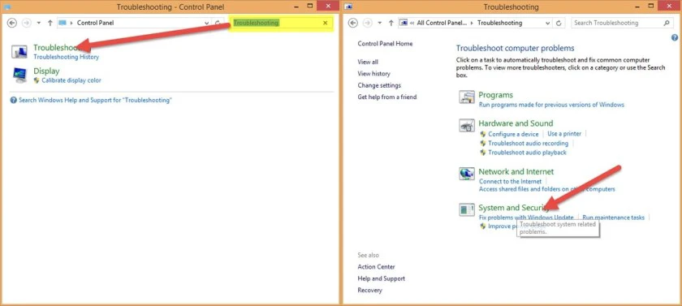
Task: Click refresh icon in left Control Panel window
Action: click(218, 23)
